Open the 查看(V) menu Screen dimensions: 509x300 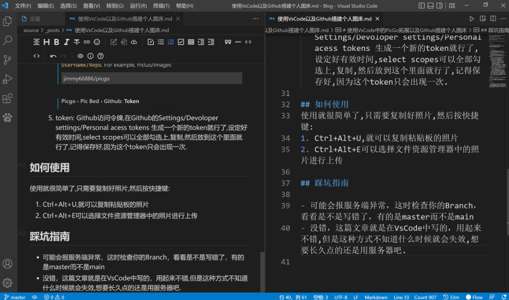point(91,6)
